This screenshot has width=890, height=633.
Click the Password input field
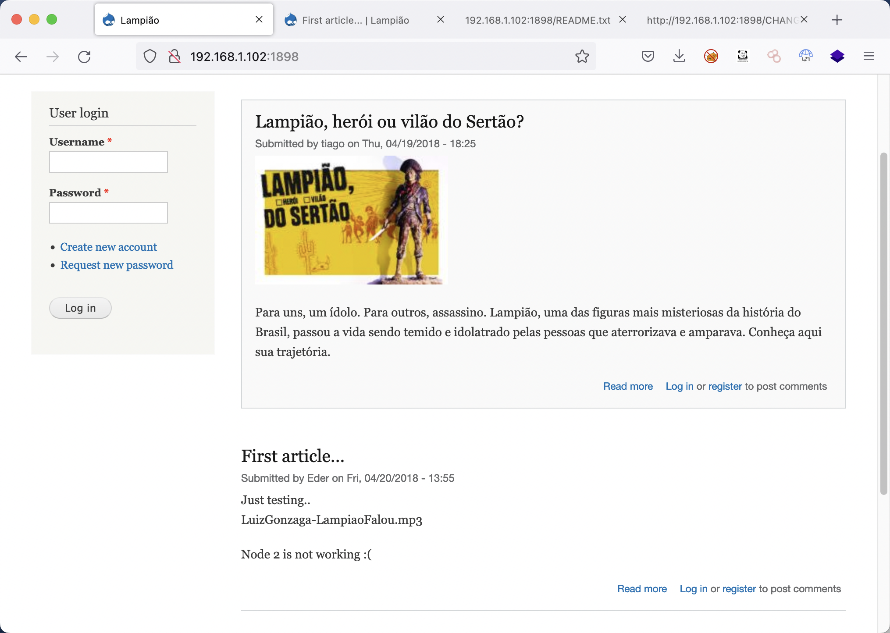[108, 213]
